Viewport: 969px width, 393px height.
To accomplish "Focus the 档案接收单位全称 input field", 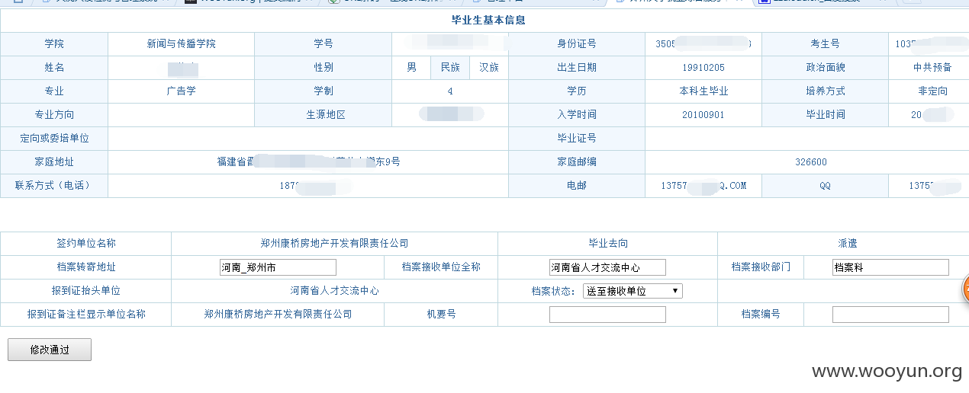I will click(607, 267).
